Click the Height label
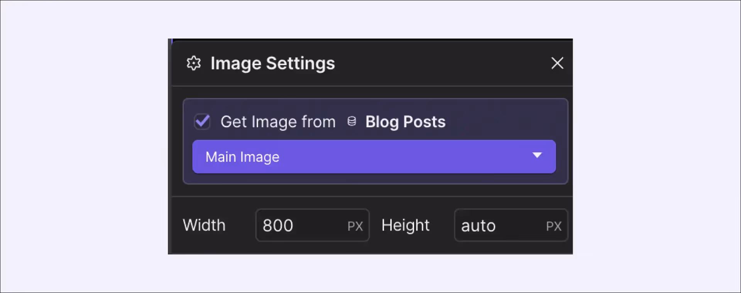Image resolution: width=741 pixels, height=293 pixels. (x=405, y=226)
